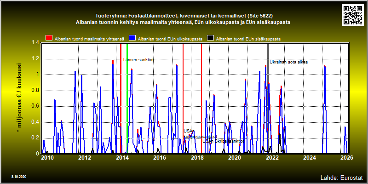Click the x-axis label 2014
The width and height of the screenshot is (368, 184).
122,158
